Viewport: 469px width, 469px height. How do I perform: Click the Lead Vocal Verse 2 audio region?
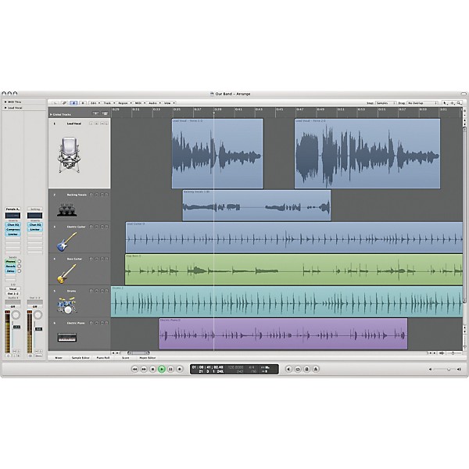click(367, 154)
